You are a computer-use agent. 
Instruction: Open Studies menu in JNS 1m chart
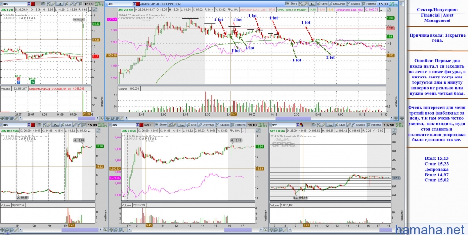point(353,4)
